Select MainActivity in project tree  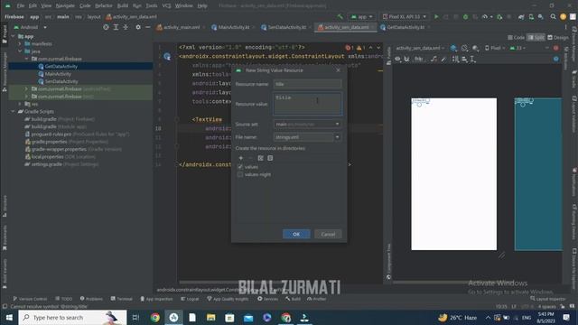pyautogui.click(x=58, y=74)
